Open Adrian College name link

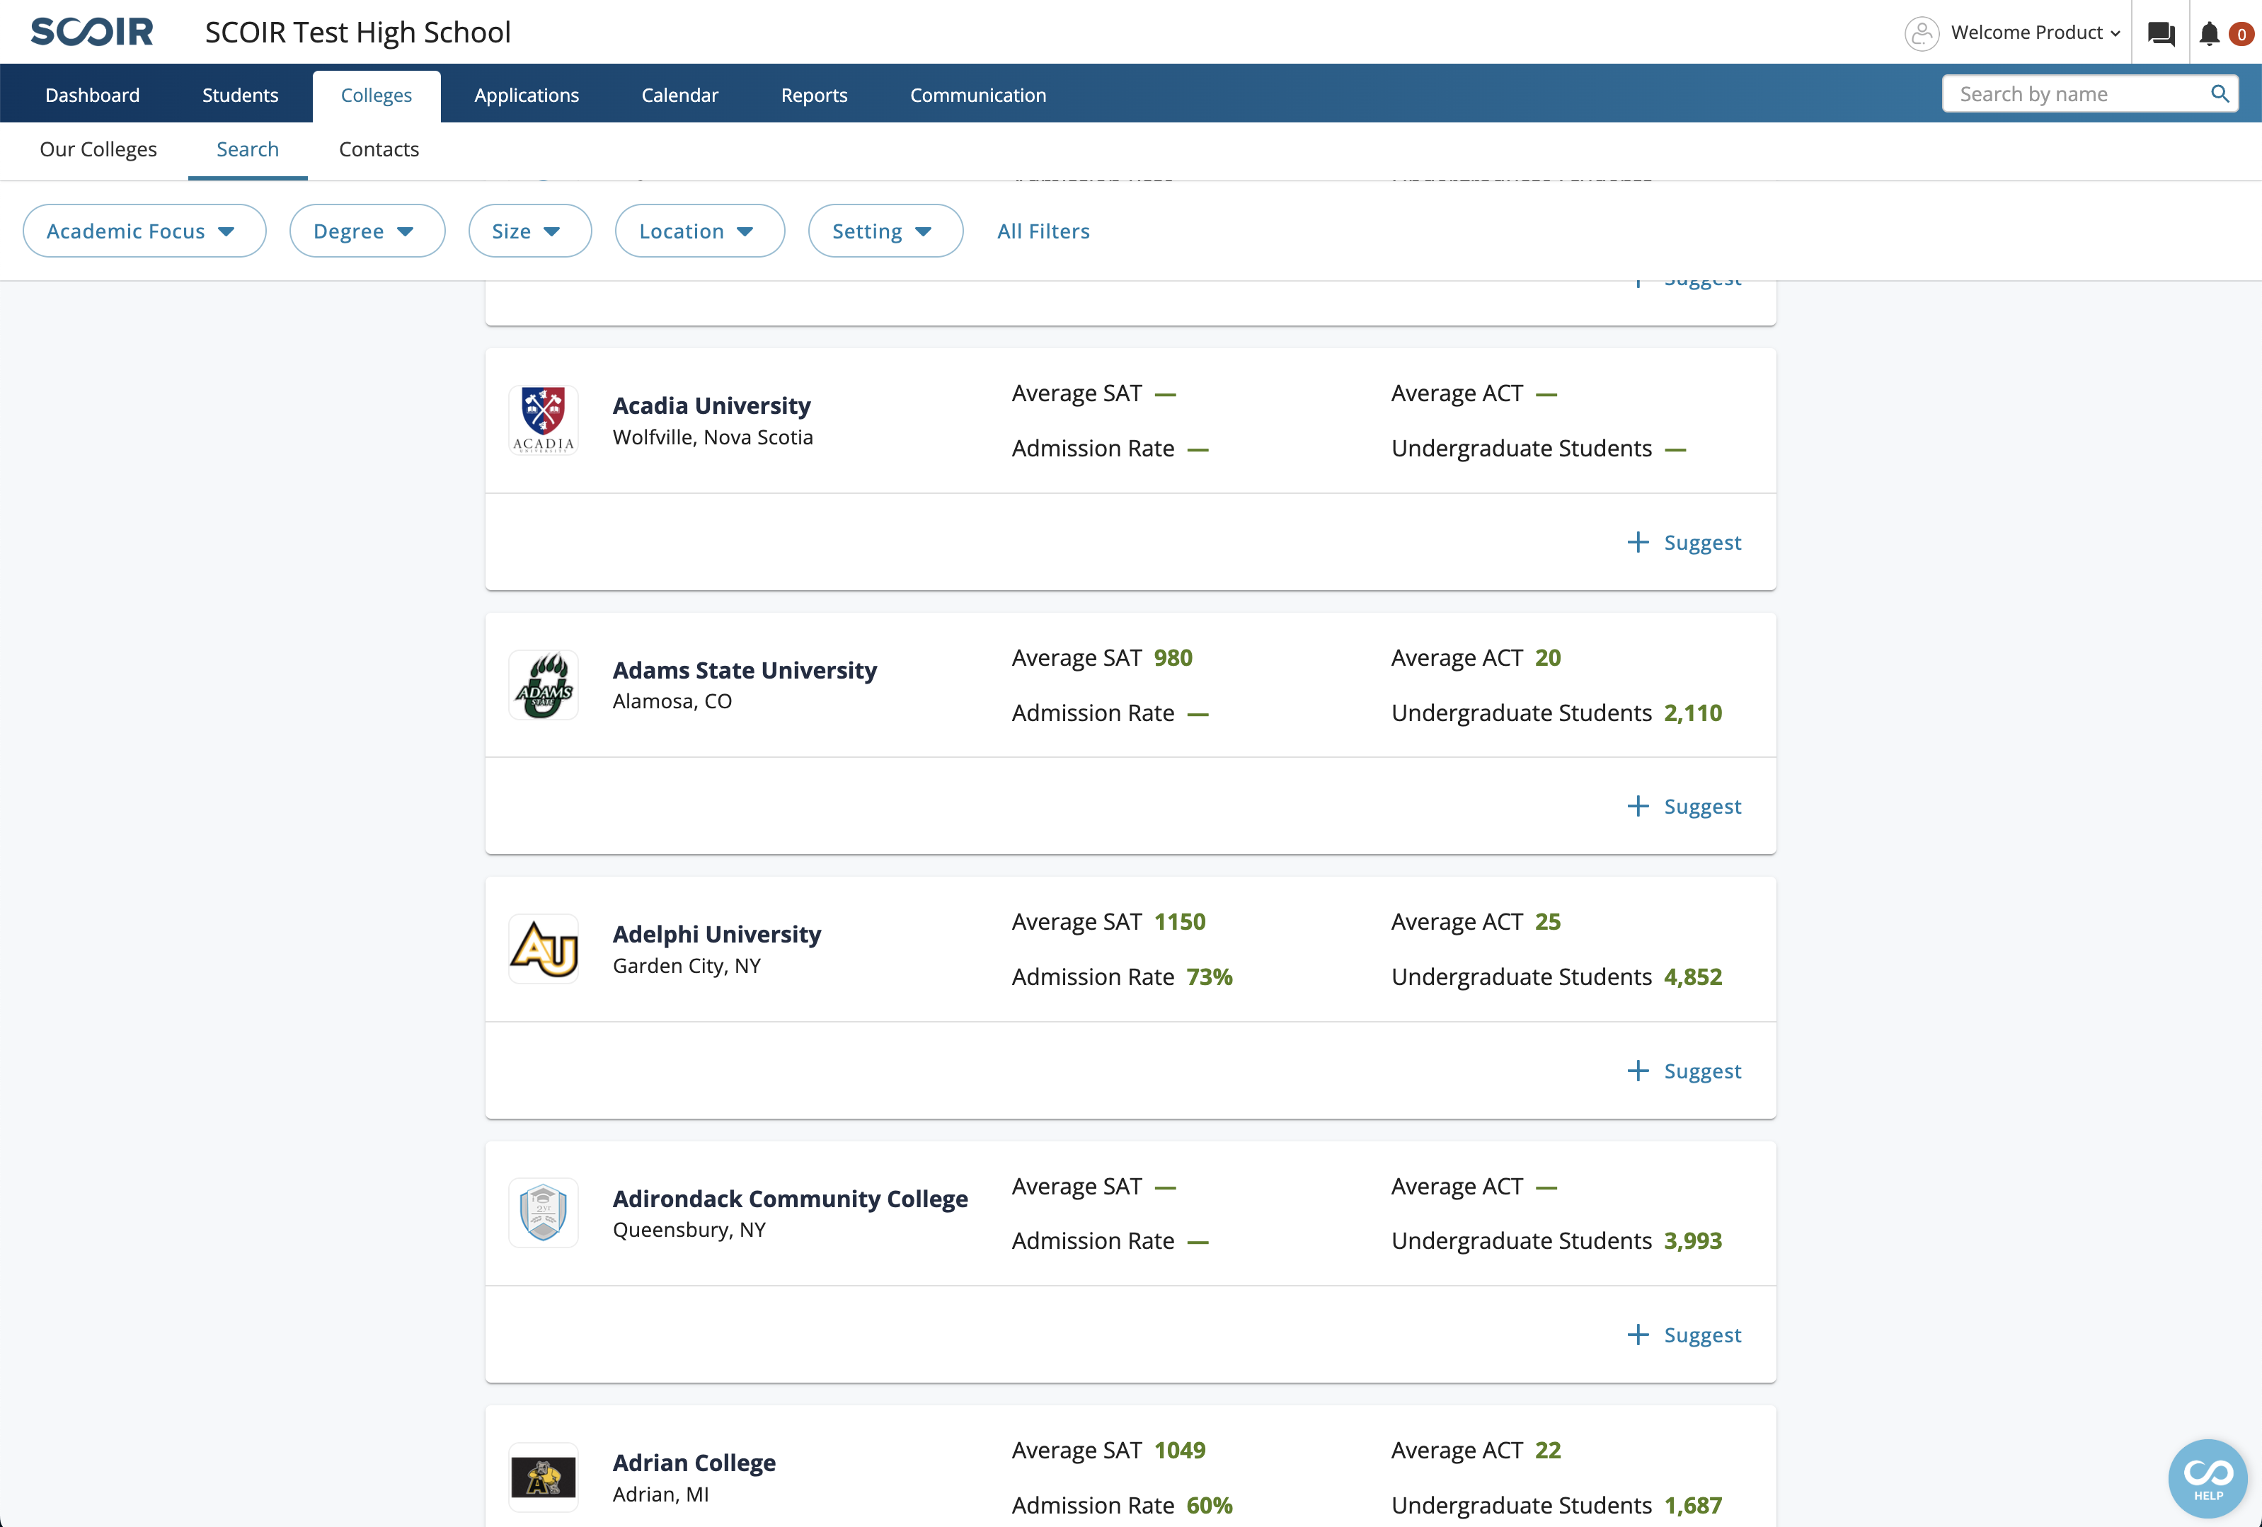click(694, 1462)
